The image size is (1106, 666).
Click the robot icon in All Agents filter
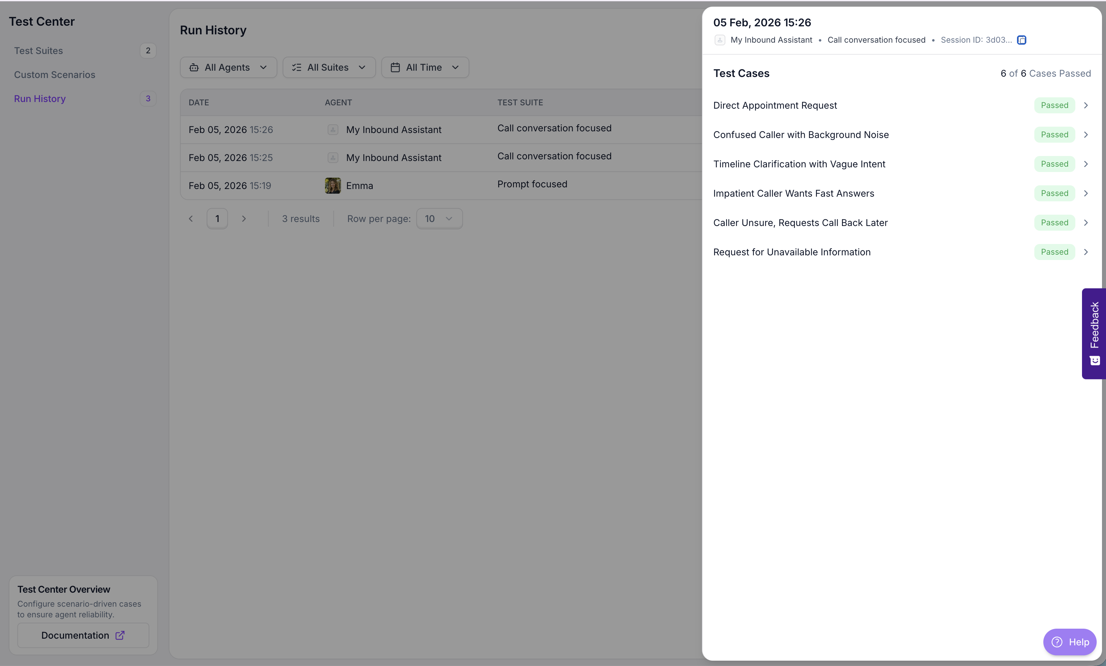click(194, 67)
